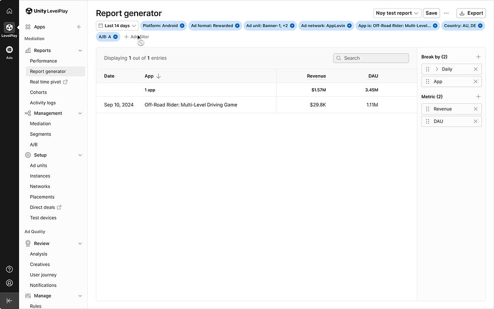494x309 pixels.
Task: Grab the drag handle of App breakdown
Action: click(427, 82)
